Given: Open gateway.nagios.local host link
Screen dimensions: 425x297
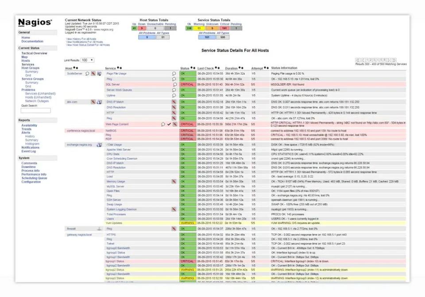Looking at the screenshot, I should click(x=79, y=235).
